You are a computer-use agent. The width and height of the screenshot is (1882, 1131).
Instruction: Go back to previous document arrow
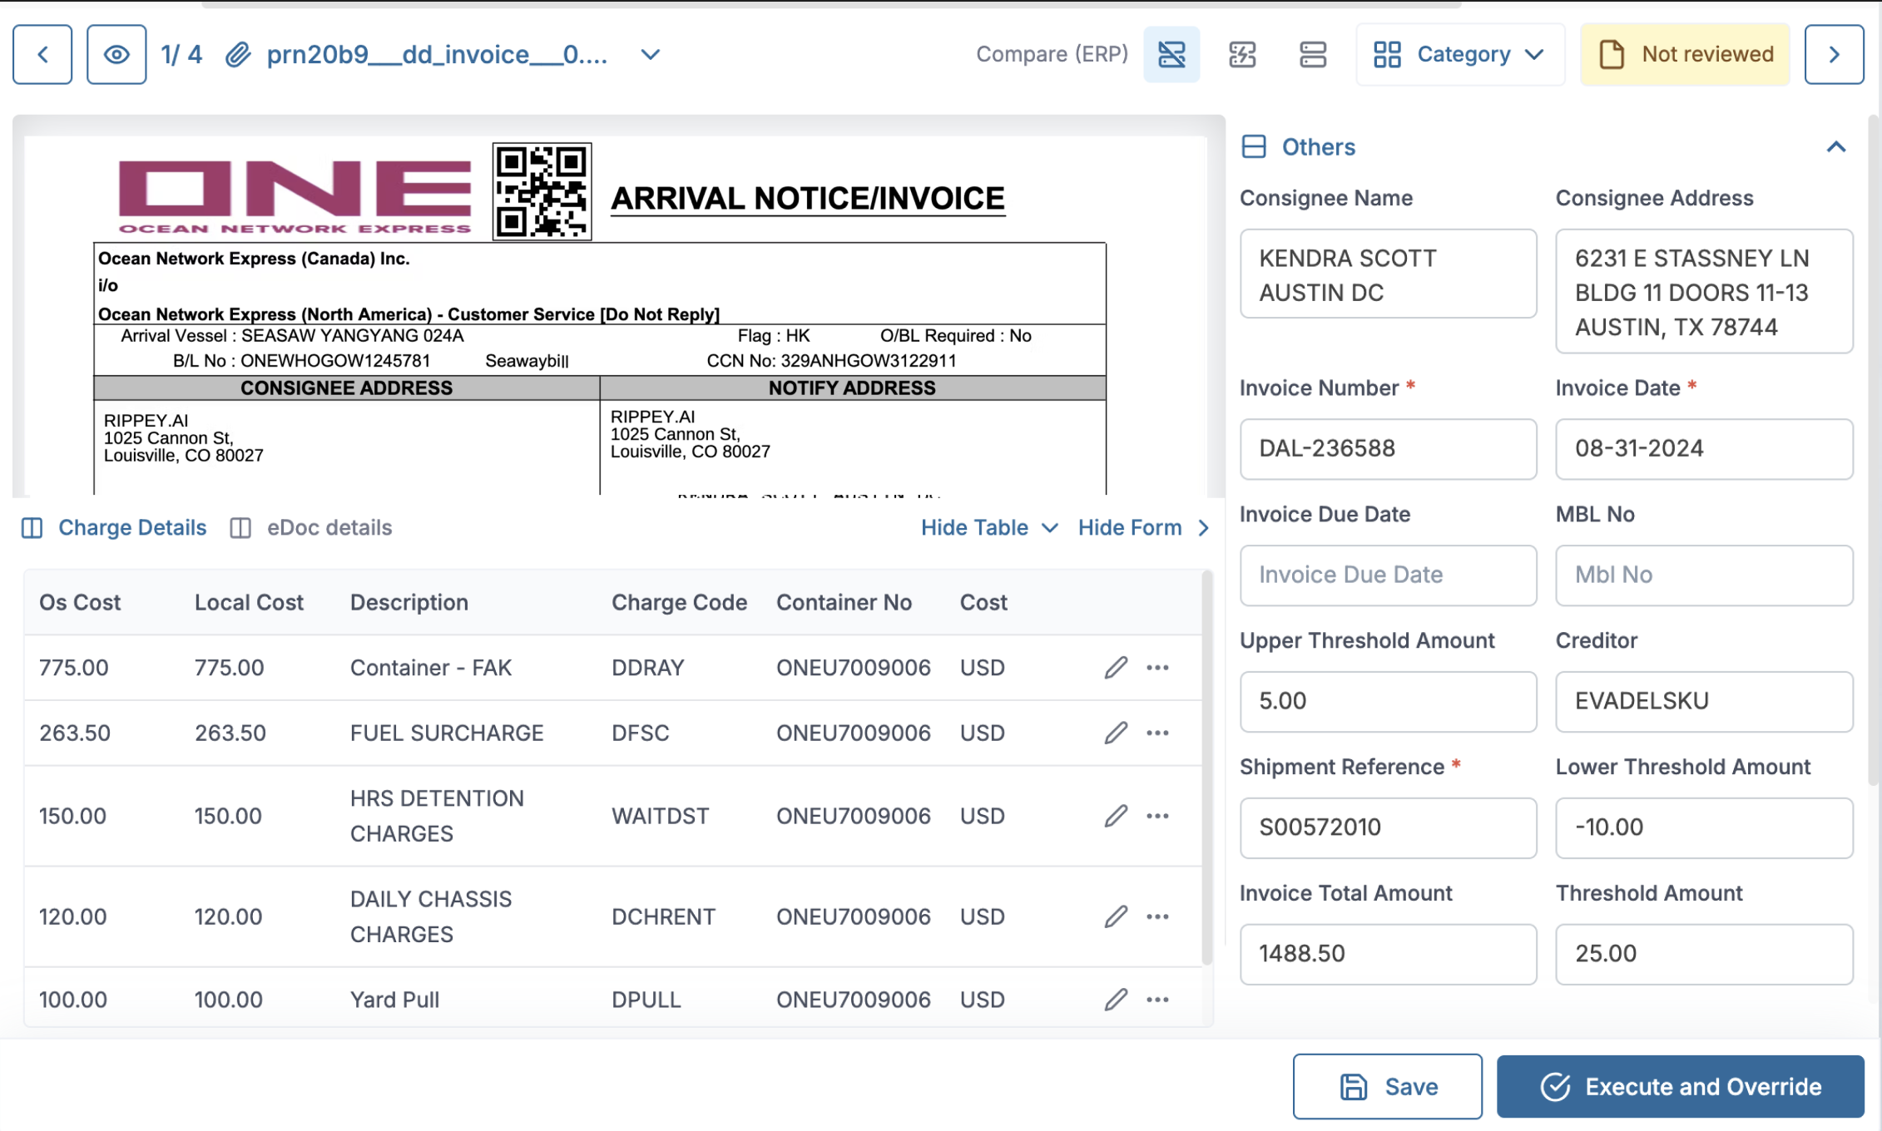click(x=42, y=55)
